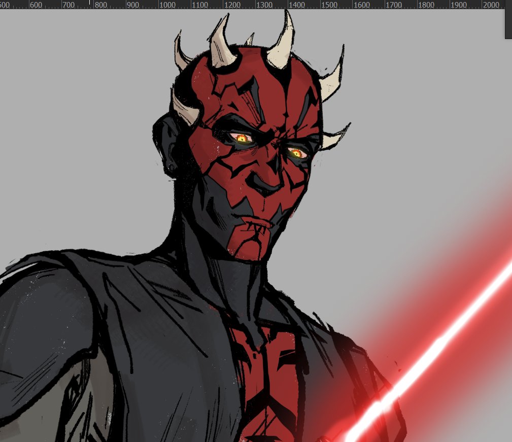This screenshot has height=442, width=512.
Task: Click the 1700 mark on the horizontal ruler
Action: 394,5
